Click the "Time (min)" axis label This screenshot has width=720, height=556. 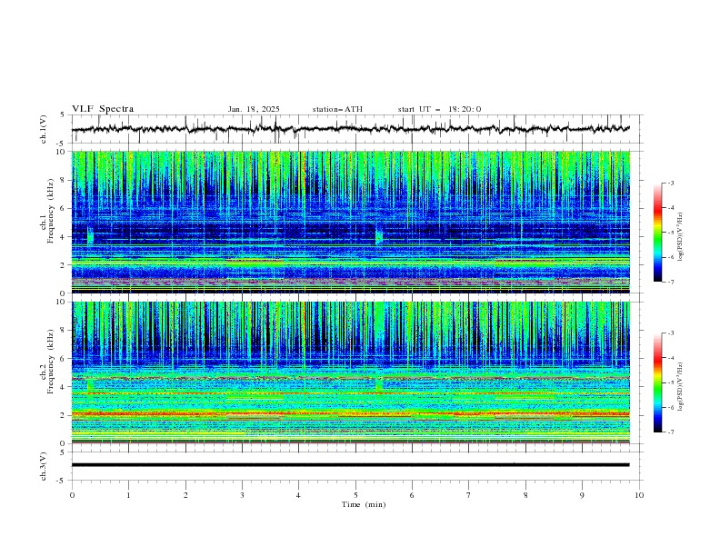coord(364,504)
